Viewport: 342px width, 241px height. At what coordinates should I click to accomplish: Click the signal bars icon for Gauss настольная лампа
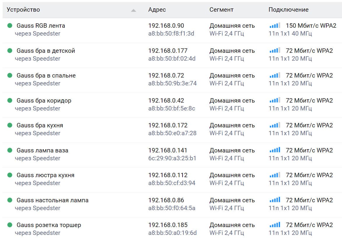[x=275, y=200]
